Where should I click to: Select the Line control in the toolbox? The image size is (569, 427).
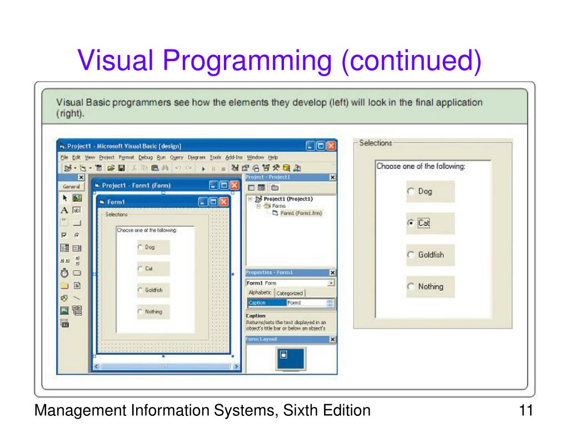pyautogui.click(x=77, y=298)
